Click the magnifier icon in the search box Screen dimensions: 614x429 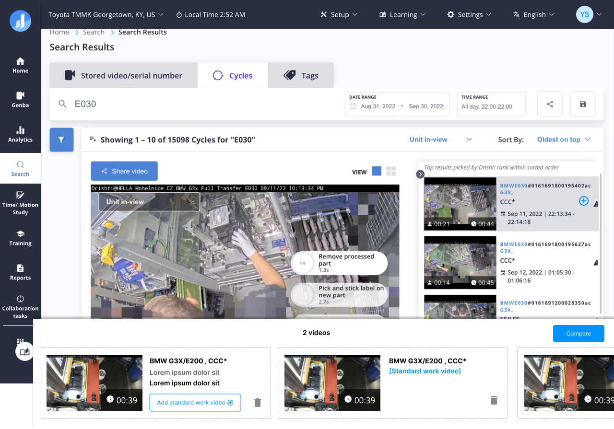[x=62, y=104]
